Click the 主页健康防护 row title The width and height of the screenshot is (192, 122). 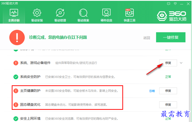(30, 91)
